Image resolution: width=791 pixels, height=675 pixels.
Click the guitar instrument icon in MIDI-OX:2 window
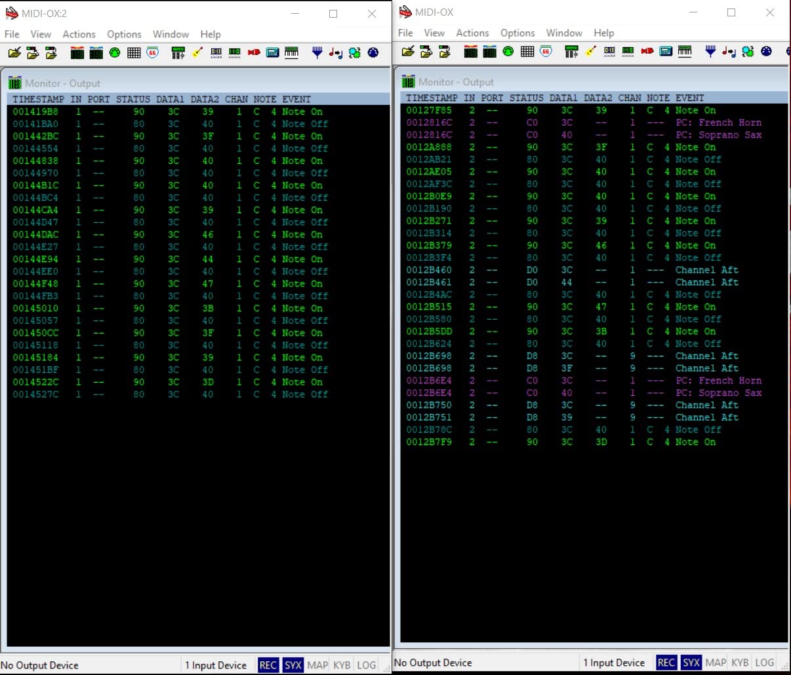pyautogui.click(x=197, y=53)
